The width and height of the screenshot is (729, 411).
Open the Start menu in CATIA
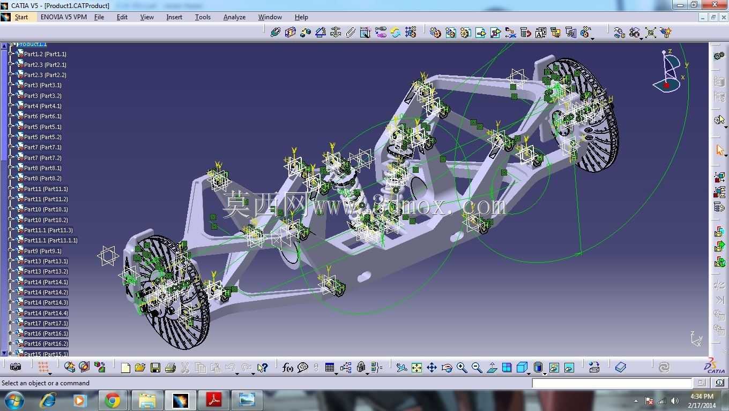(x=21, y=17)
